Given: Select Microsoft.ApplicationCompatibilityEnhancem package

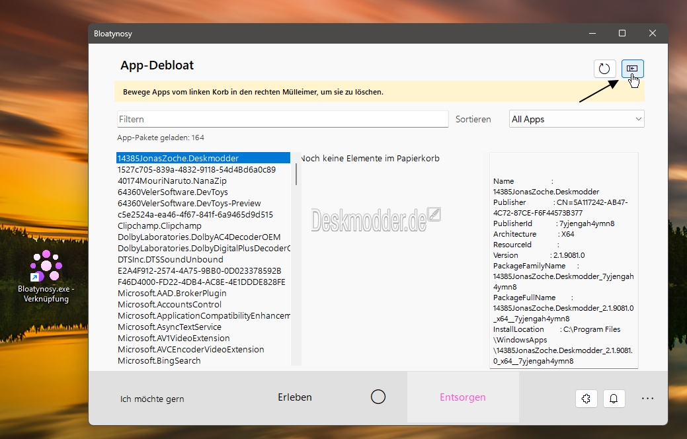Looking at the screenshot, I should [x=203, y=315].
